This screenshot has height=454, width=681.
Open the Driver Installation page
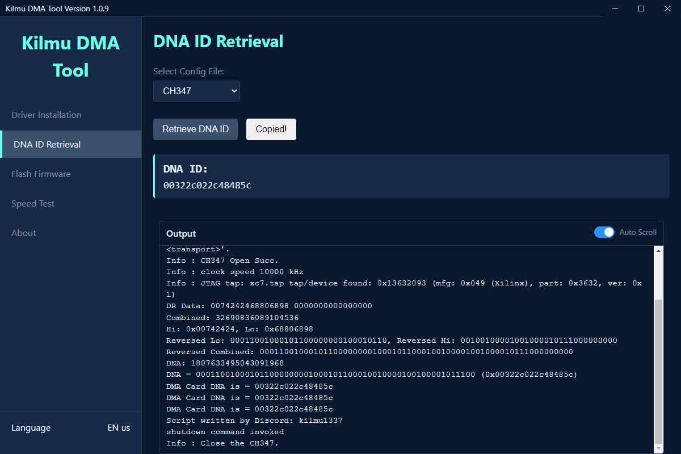(70, 115)
